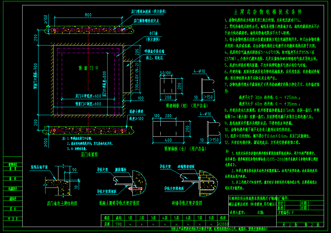
Task: Click the 出厂编号 field in the title block
Action: click(282, 198)
